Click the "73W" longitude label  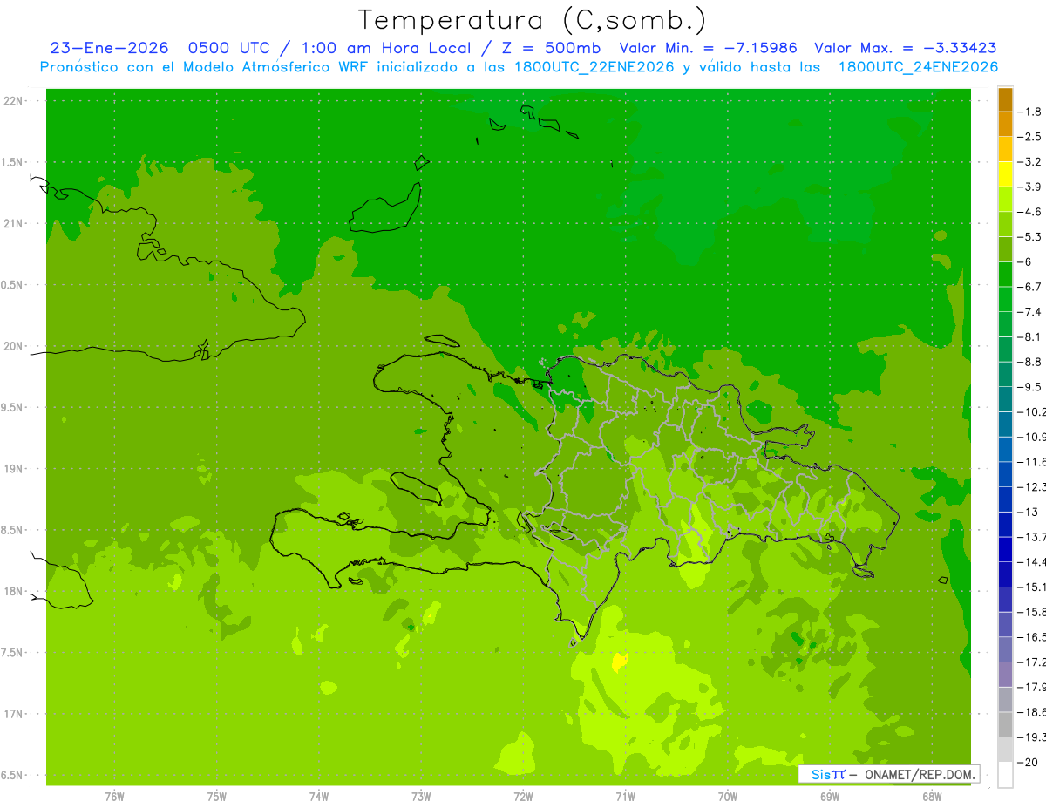tap(421, 796)
